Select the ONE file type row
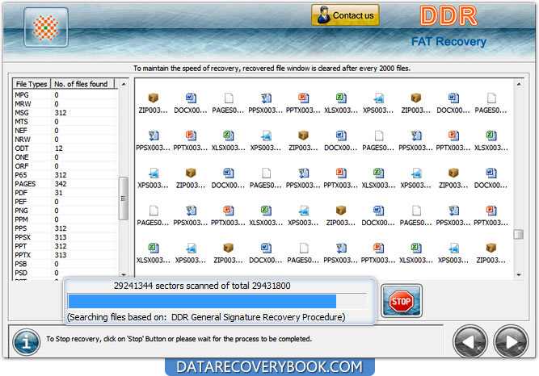 (65, 157)
